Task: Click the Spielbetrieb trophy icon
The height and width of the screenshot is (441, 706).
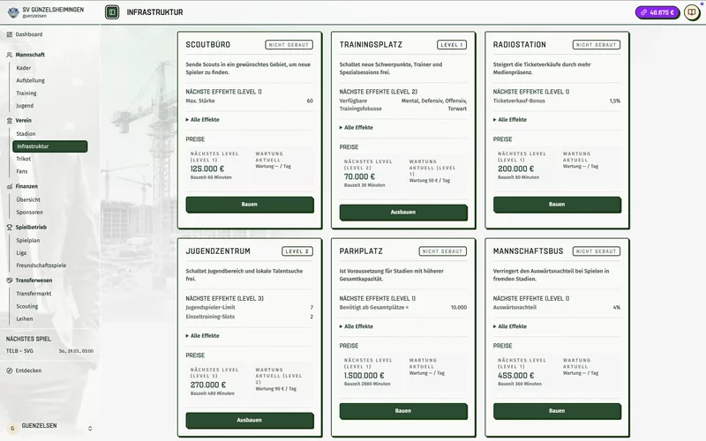Action: [9, 227]
